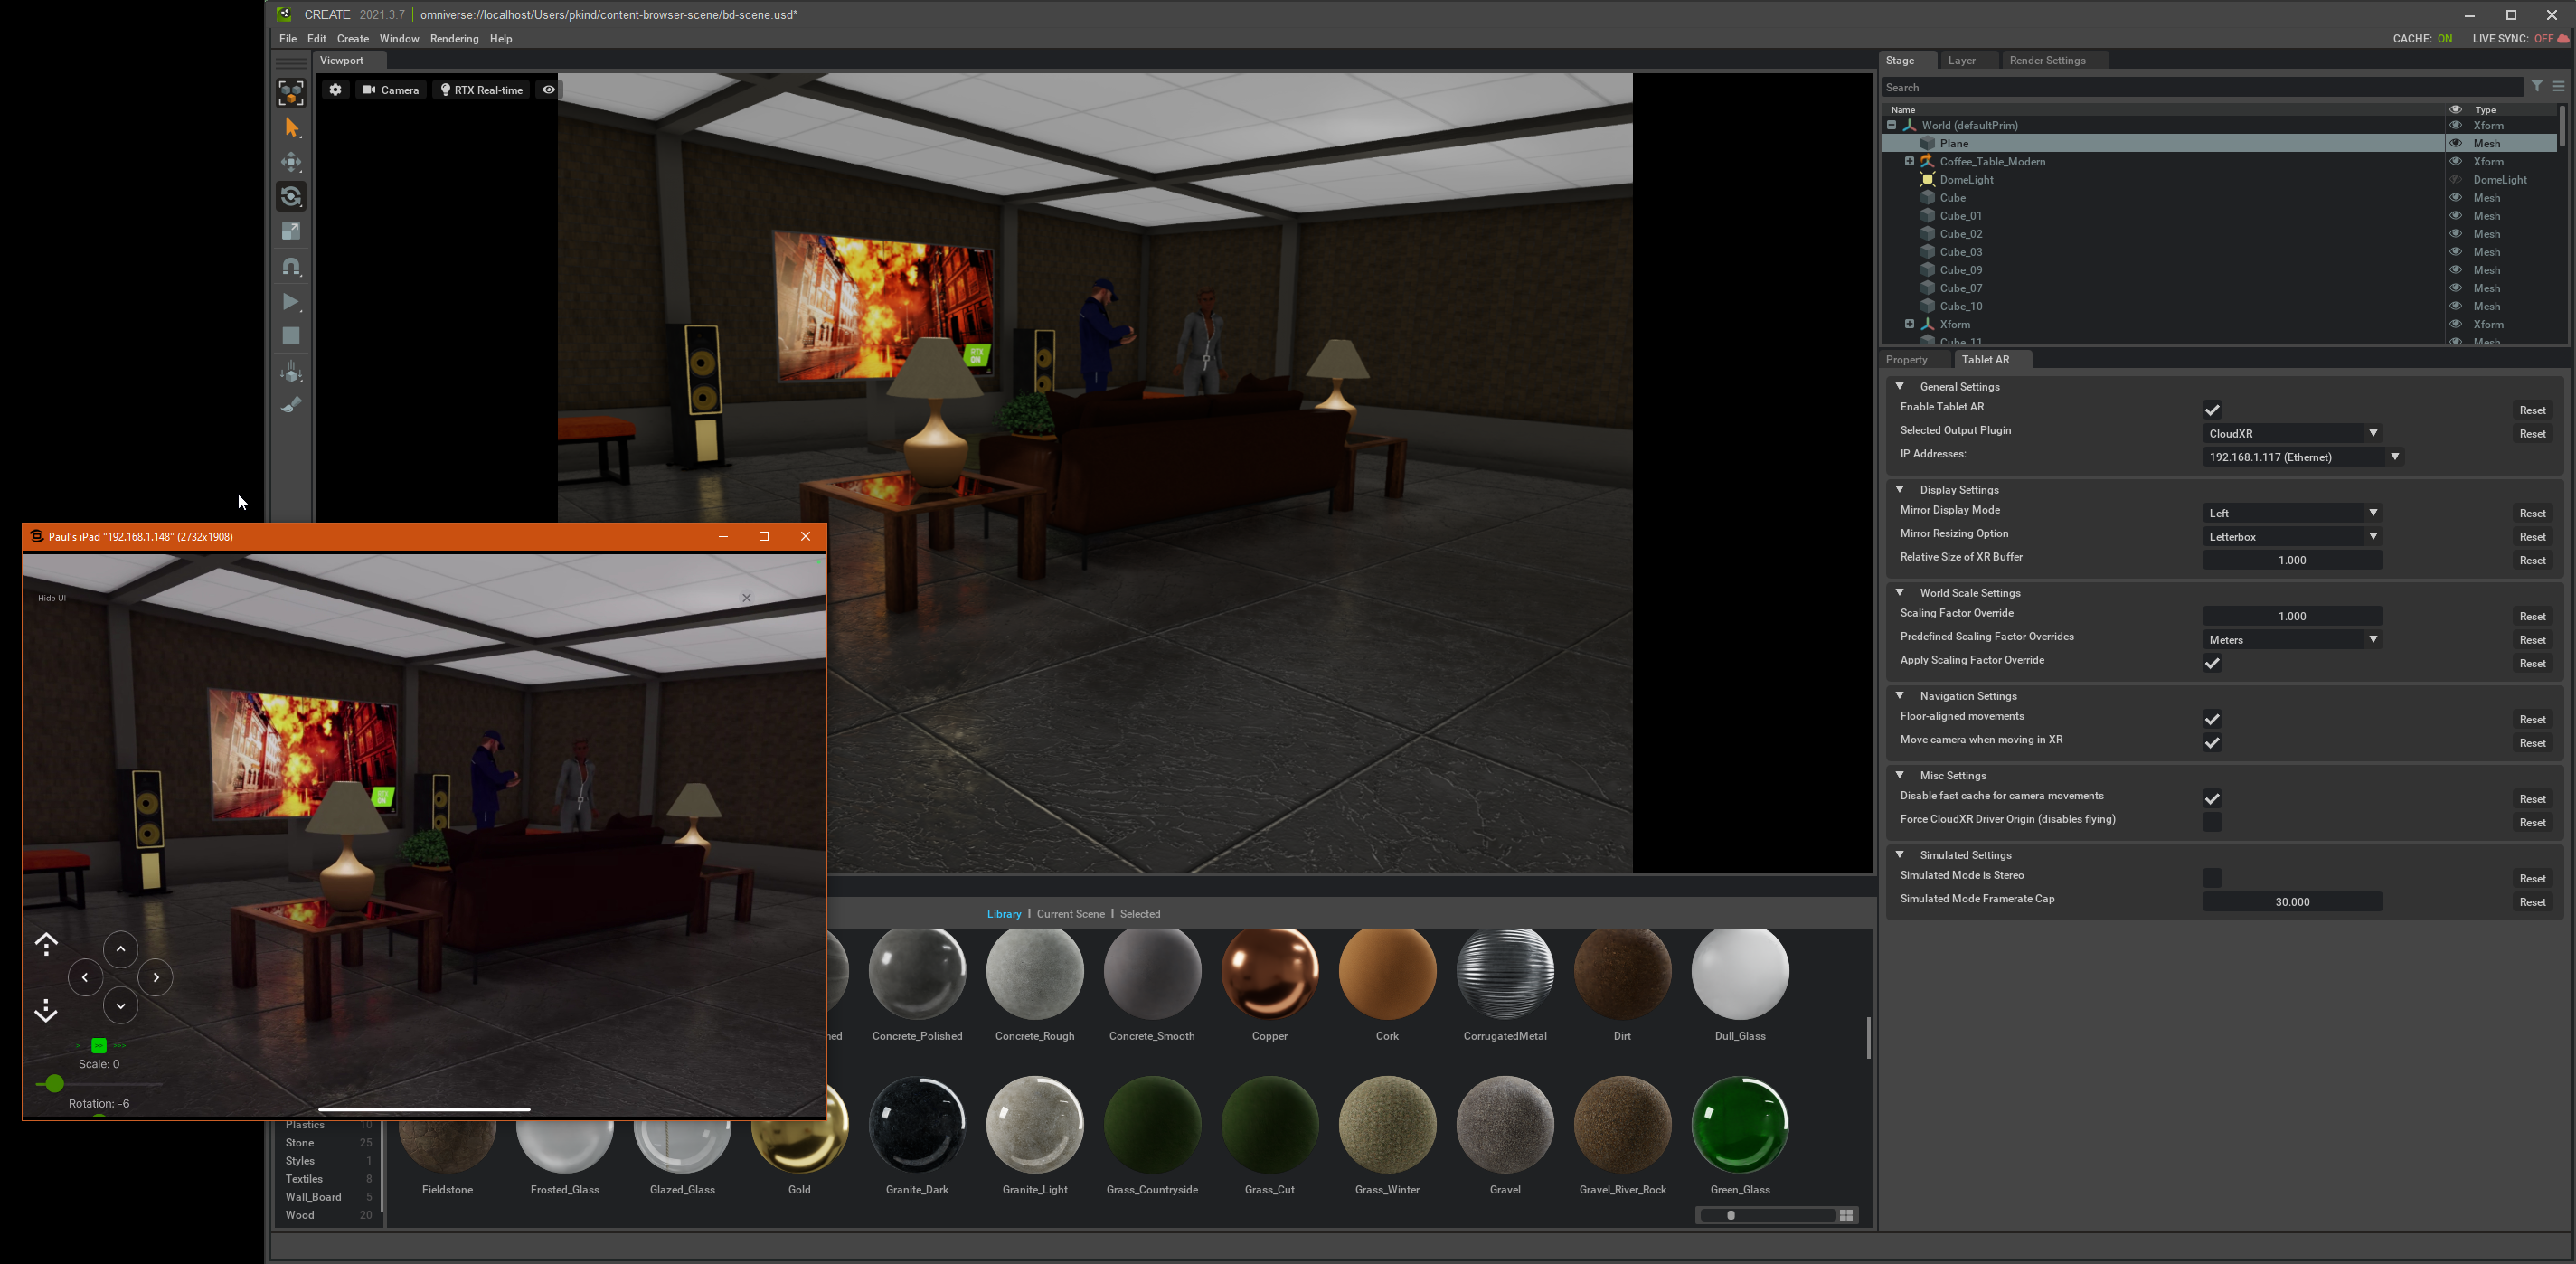2576x1264 pixels.
Task: Enable Apply Scaling Factor Override checkbox
Action: tap(2213, 663)
